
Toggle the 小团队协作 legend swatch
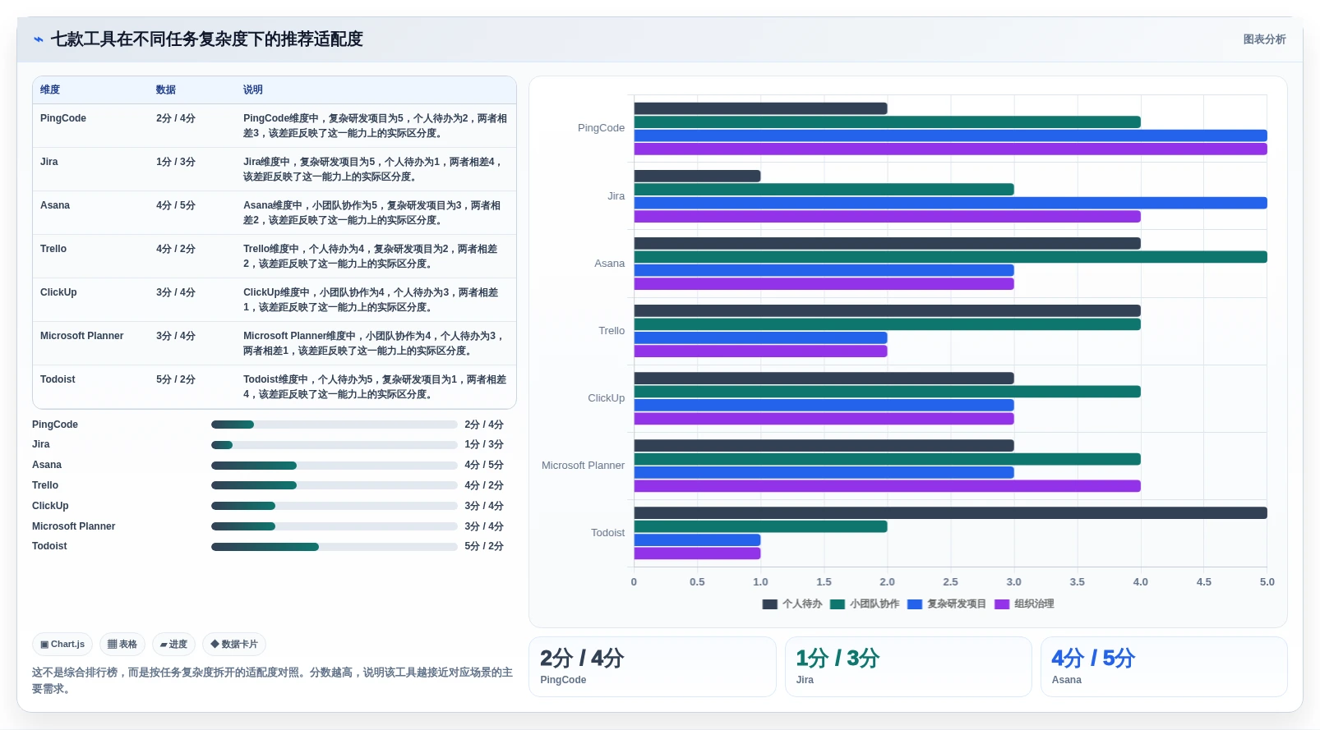tap(838, 604)
